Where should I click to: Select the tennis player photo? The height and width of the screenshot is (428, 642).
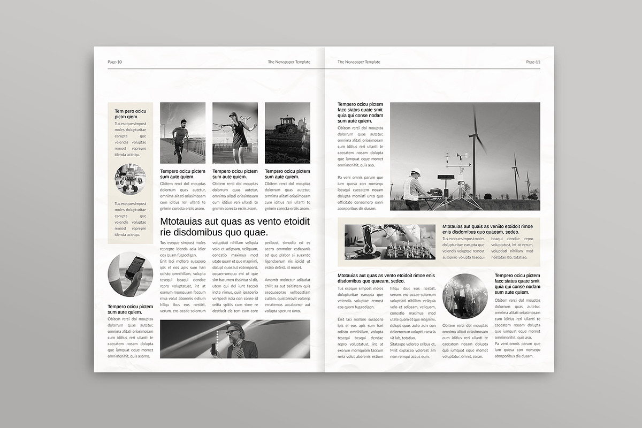pyautogui.click(x=235, y=133)
